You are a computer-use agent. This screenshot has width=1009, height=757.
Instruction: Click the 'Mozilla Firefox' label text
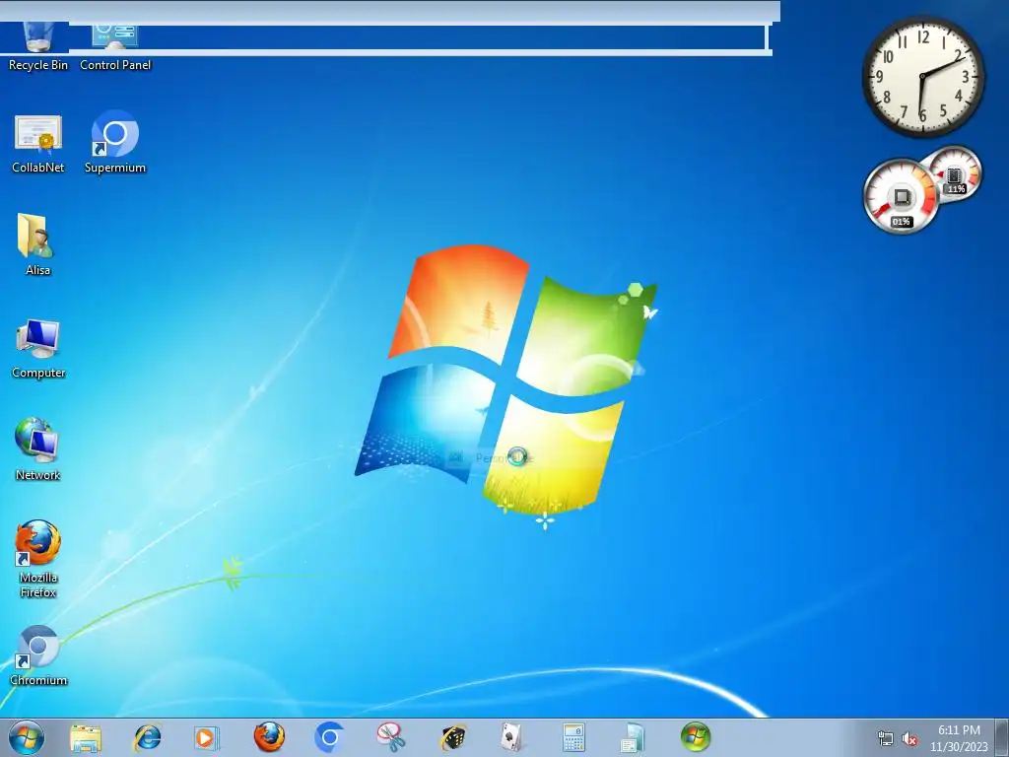(38, 585)
